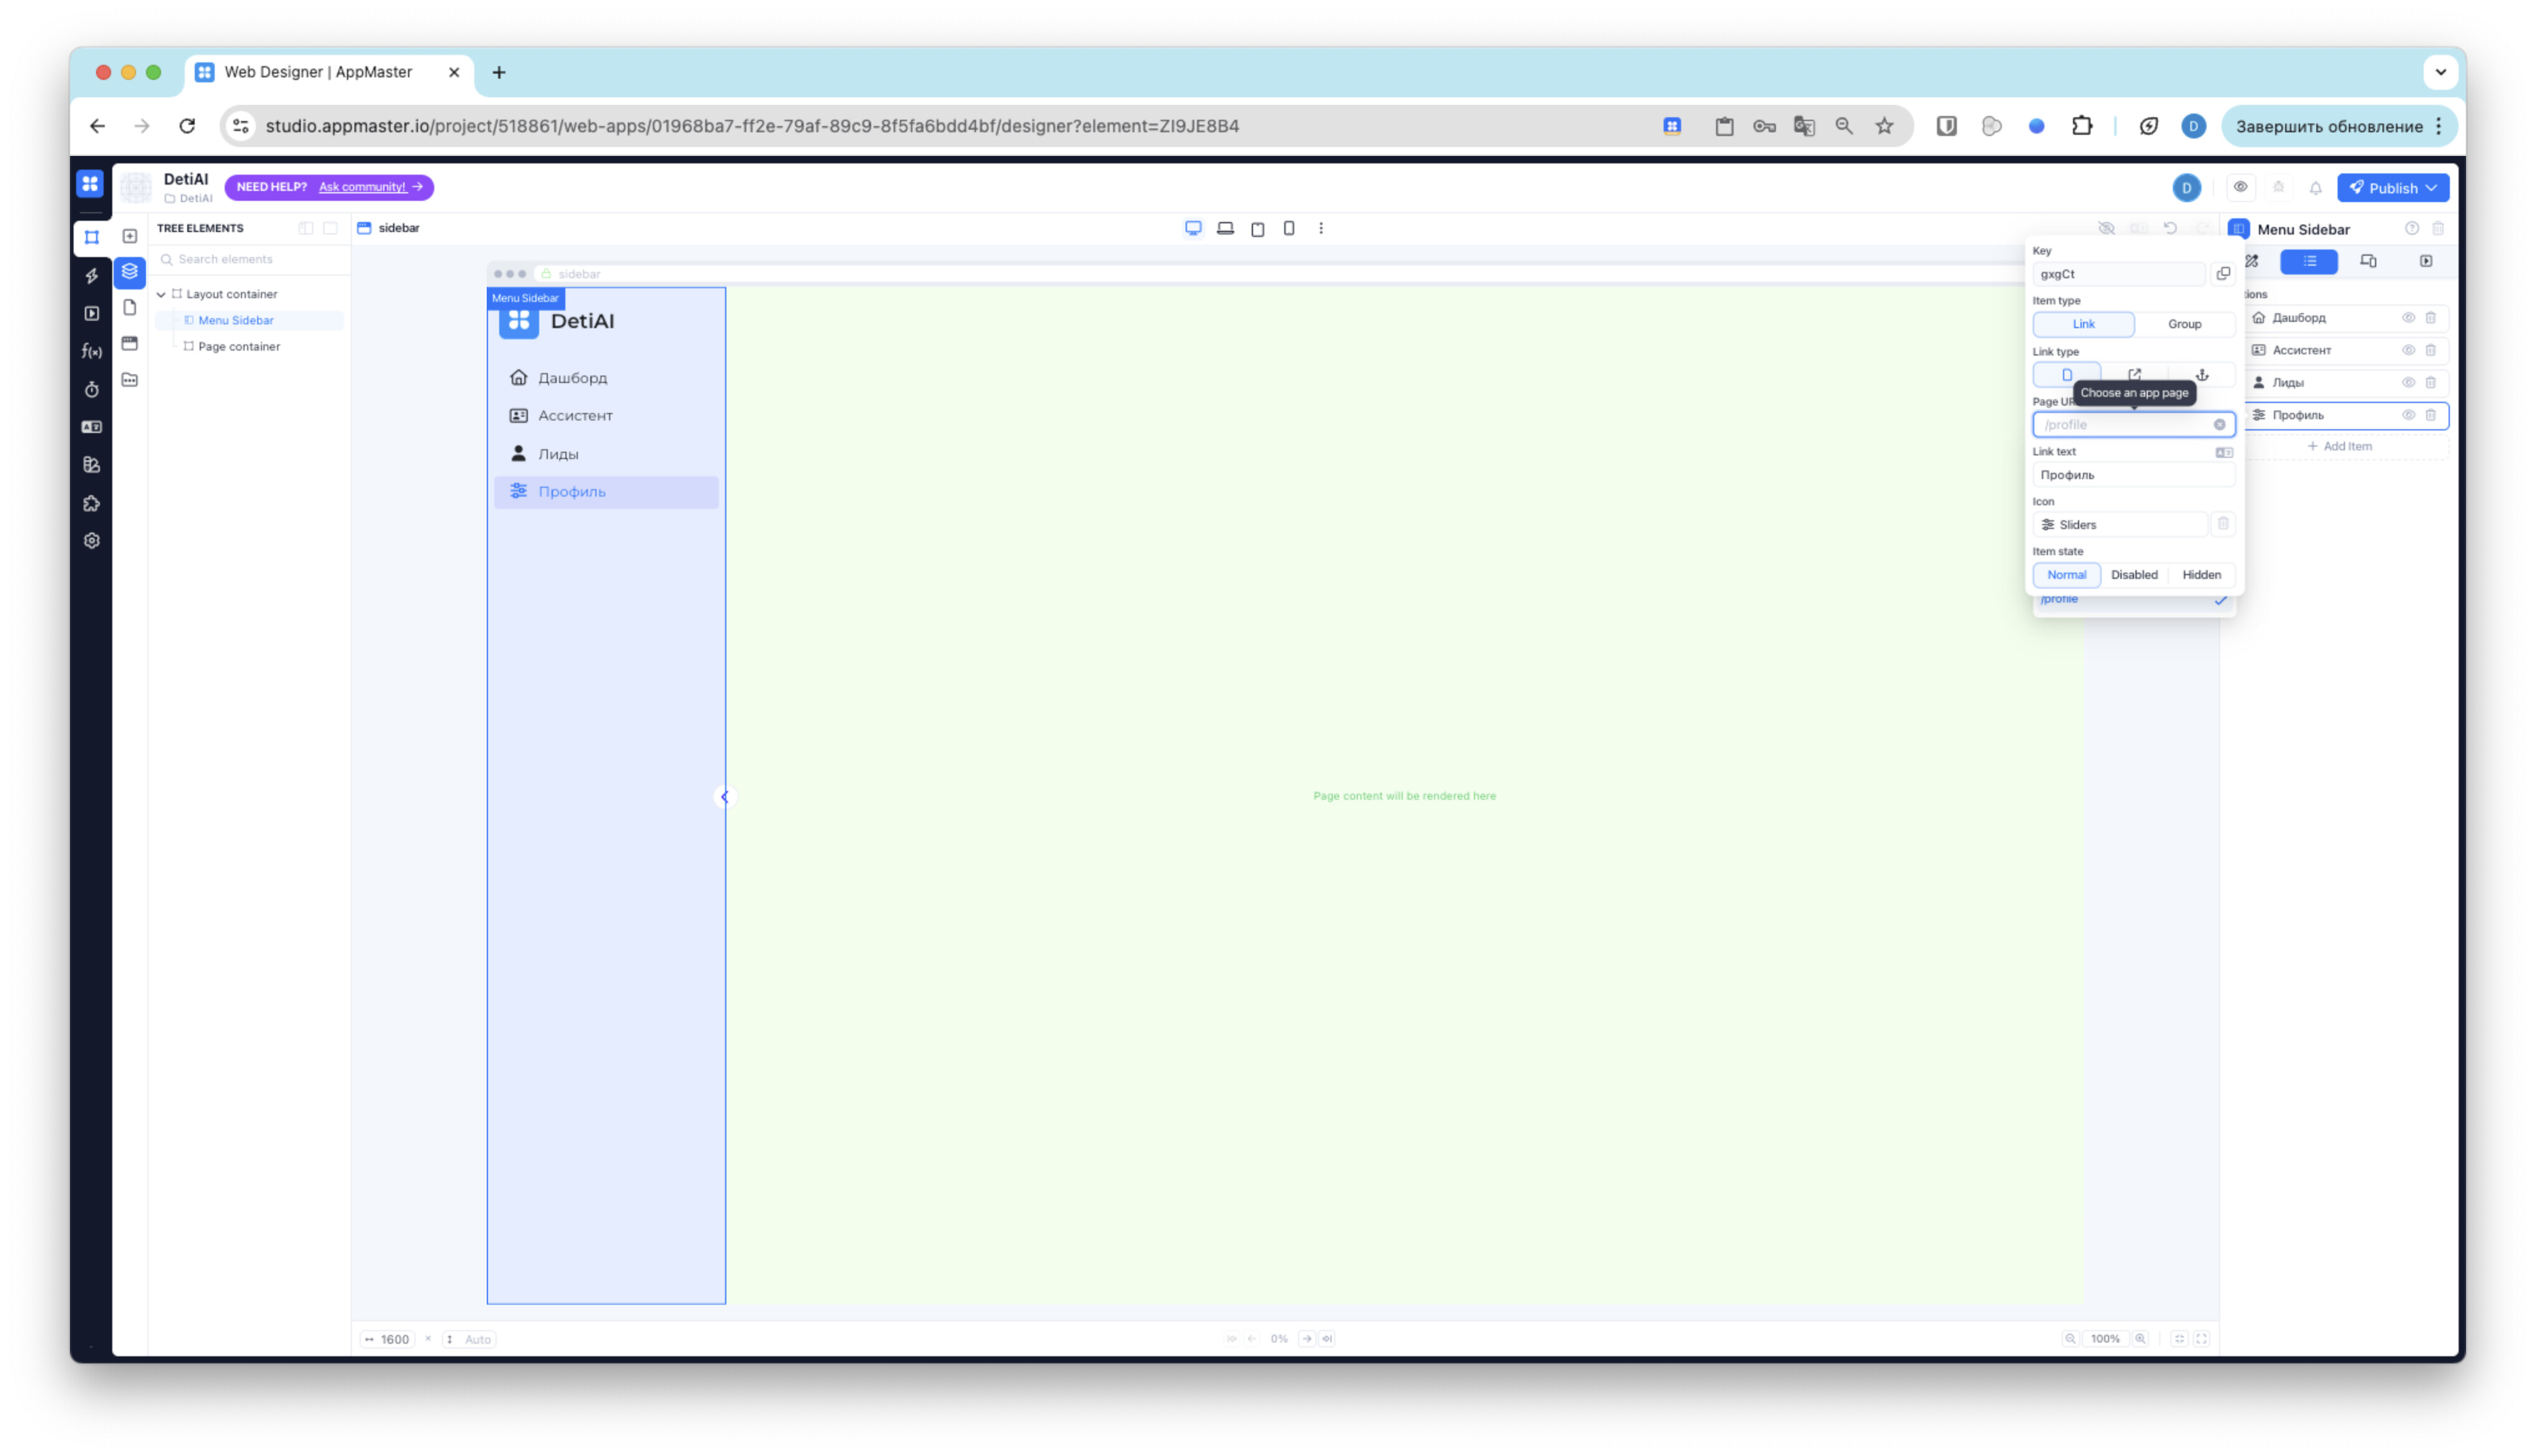Switch to mobile phone viewport icon
Viewport: 2536px width, 1456px height.
[x=1289, y=228]
